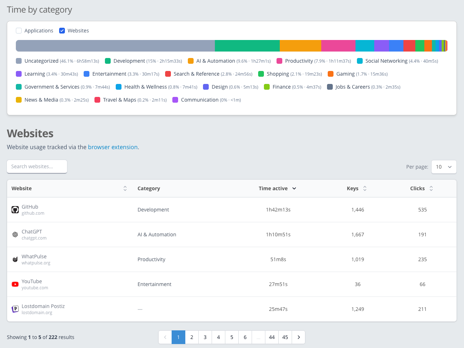The width and height of the screenshot is (464, 348).
Task: Click the sort chevron on Time active column
Action: click(x=294, y=188)
